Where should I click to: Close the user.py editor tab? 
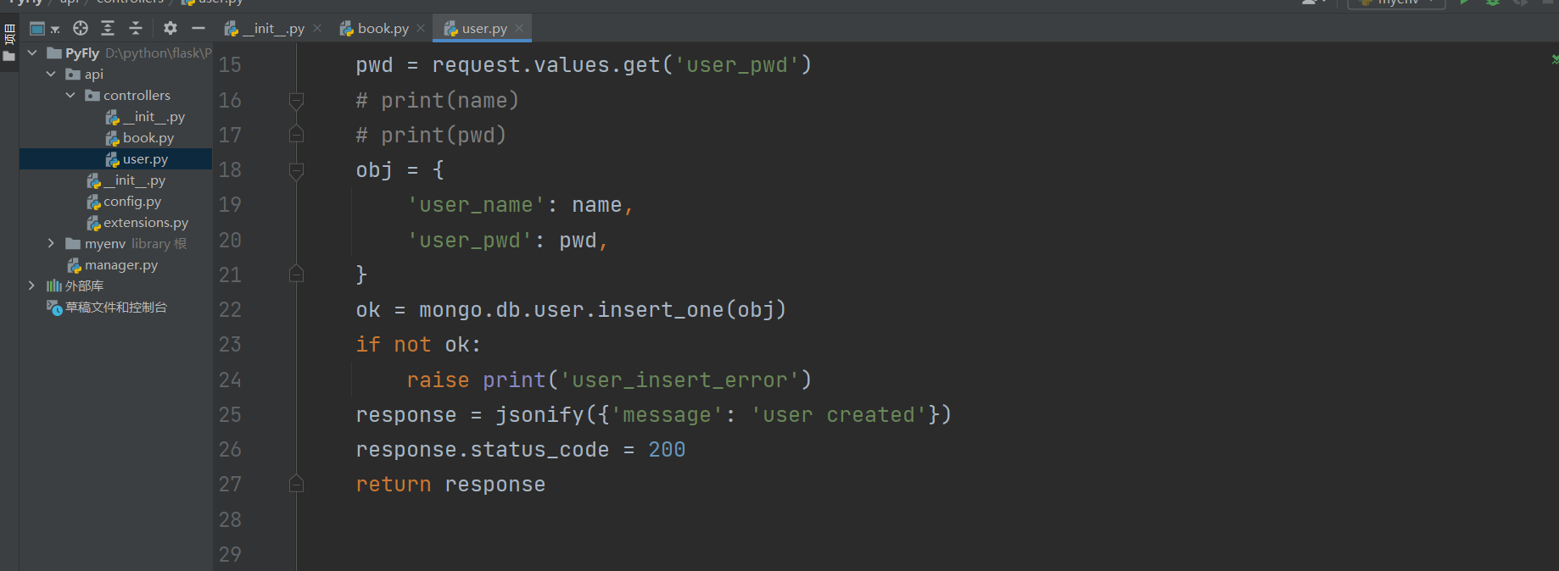[x=519, y=28]
